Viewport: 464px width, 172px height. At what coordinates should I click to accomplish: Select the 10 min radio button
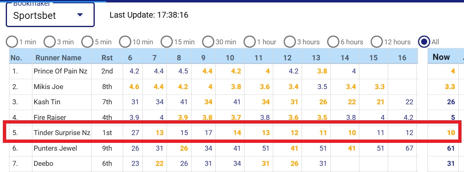point(125,41)
